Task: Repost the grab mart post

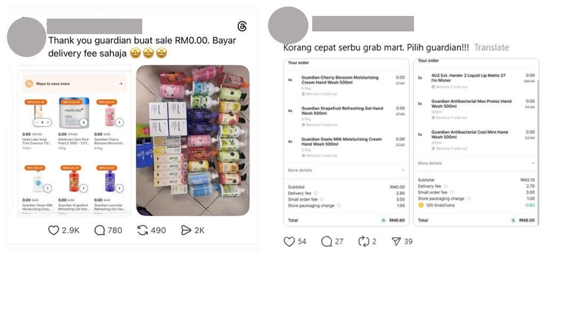Action: (363, 242)
